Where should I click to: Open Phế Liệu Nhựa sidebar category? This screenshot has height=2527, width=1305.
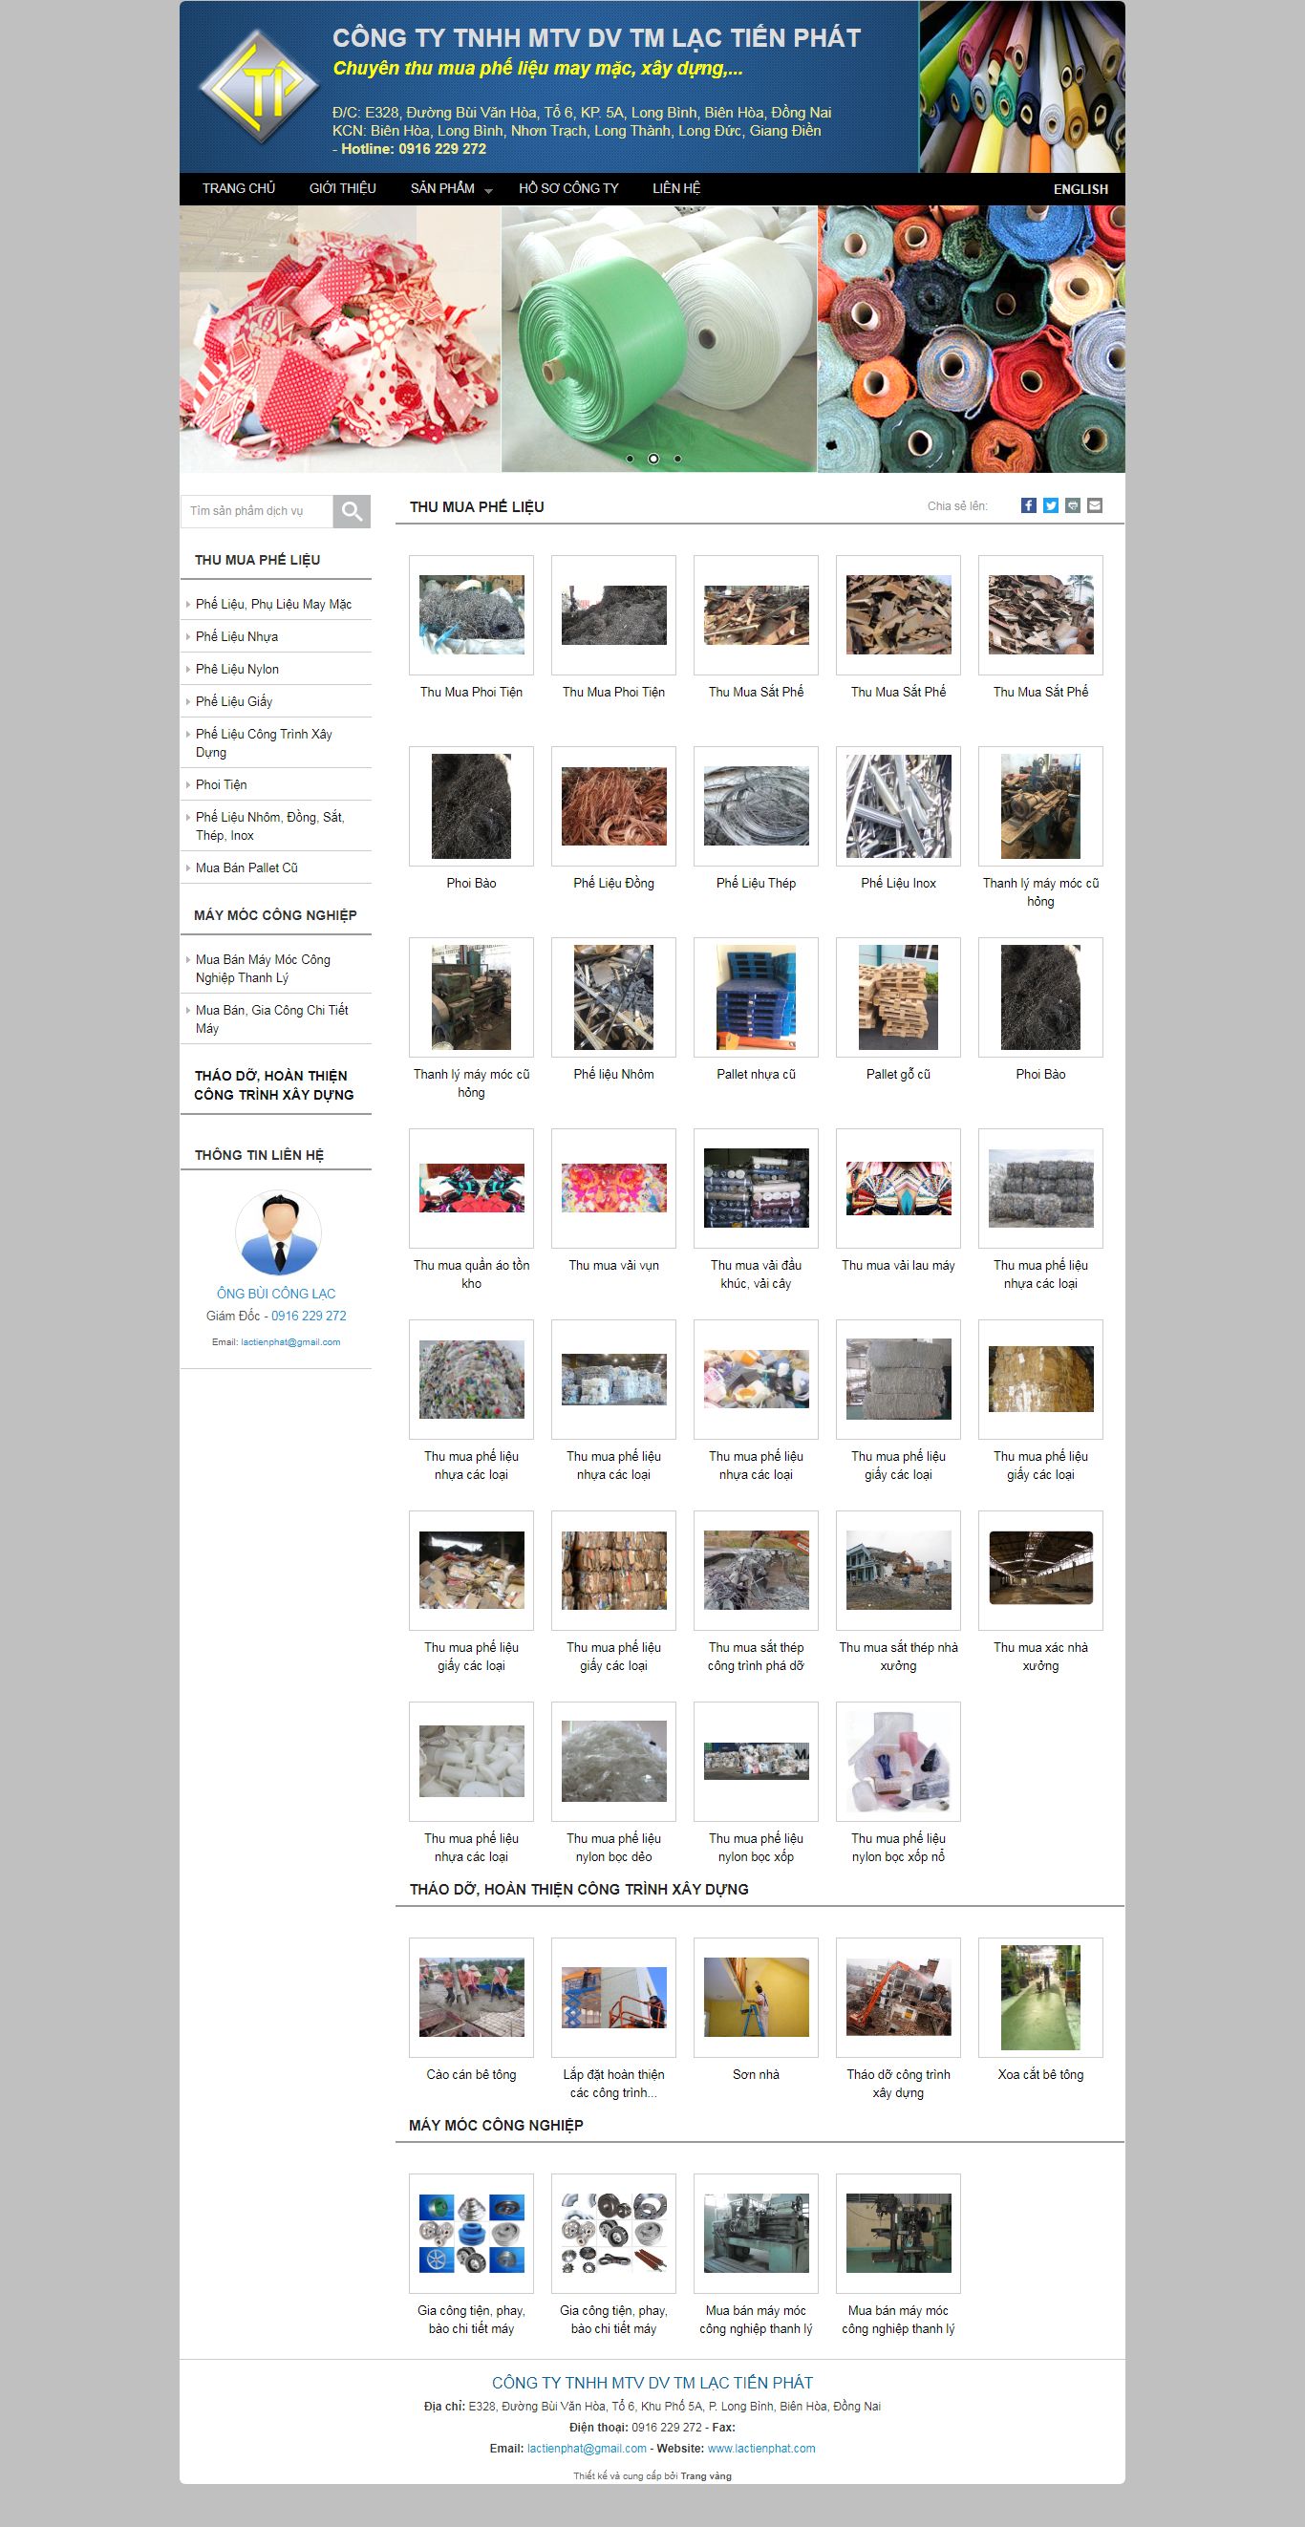(x=237, y=636)
